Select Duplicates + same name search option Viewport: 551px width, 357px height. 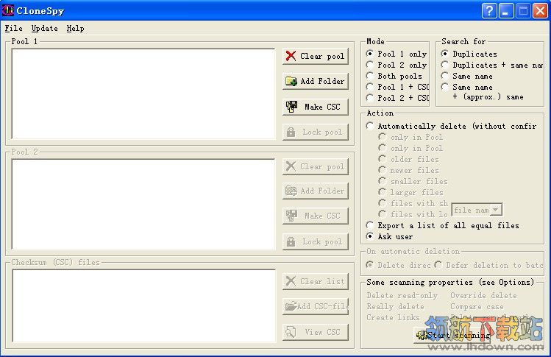coord(445,65)
